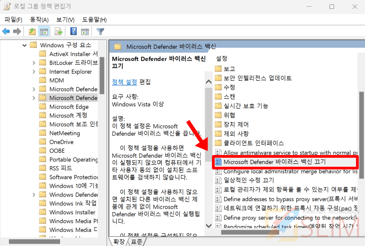
Task: Click the tree pane horizontal scrollbar thumb
Action: (x=34, y=242)
